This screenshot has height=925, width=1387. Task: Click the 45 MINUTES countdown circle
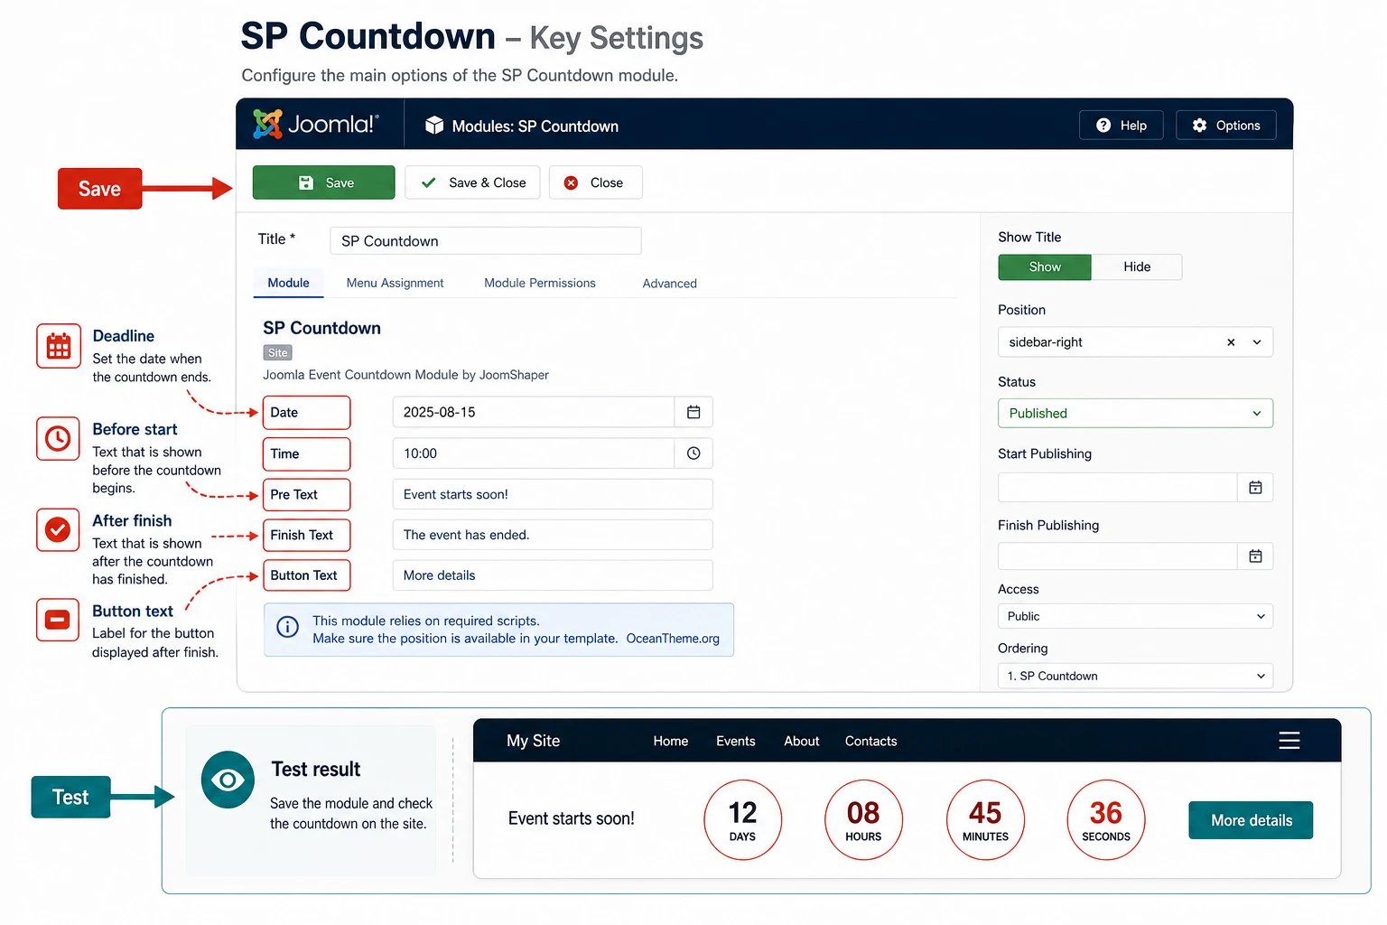click(x=985, y=820)
